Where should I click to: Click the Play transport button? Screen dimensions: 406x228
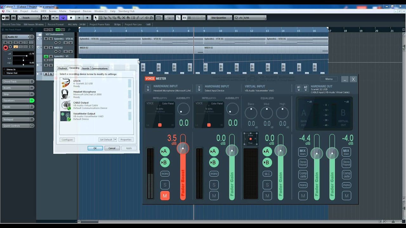click(79, 18)
